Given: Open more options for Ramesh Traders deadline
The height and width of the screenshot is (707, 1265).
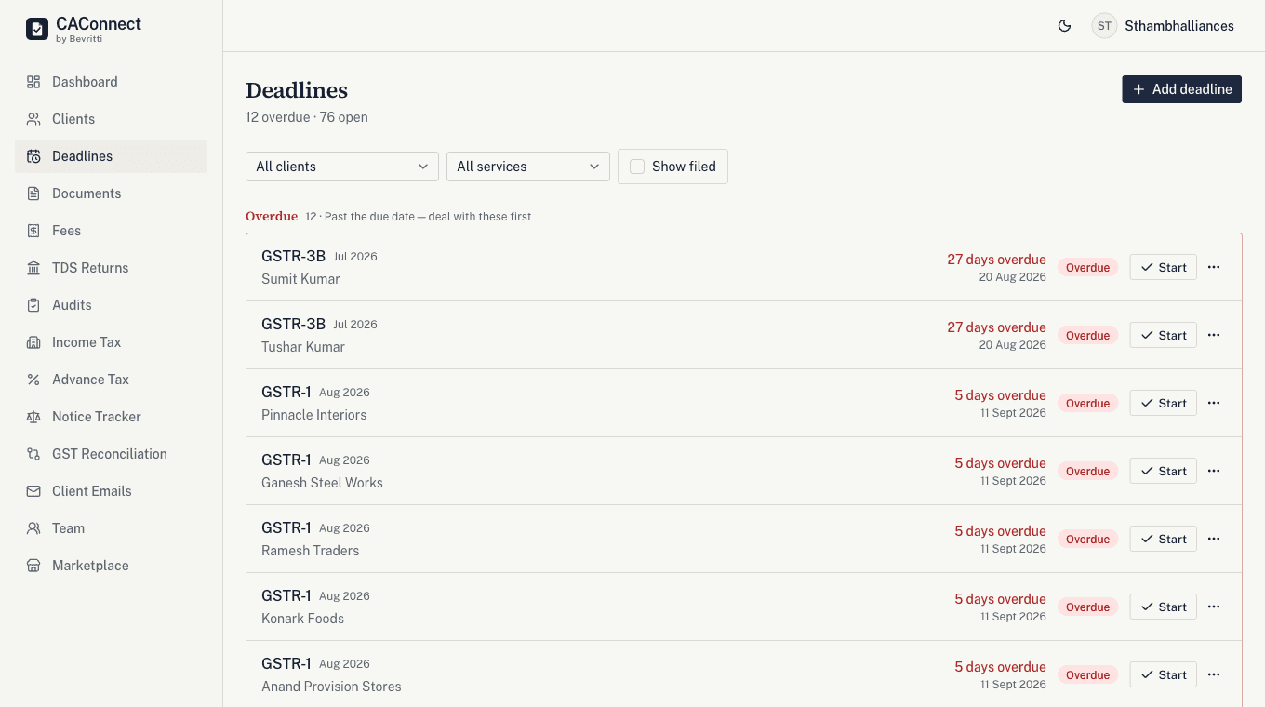Looking at the screenshot, I should point(1214,539).
